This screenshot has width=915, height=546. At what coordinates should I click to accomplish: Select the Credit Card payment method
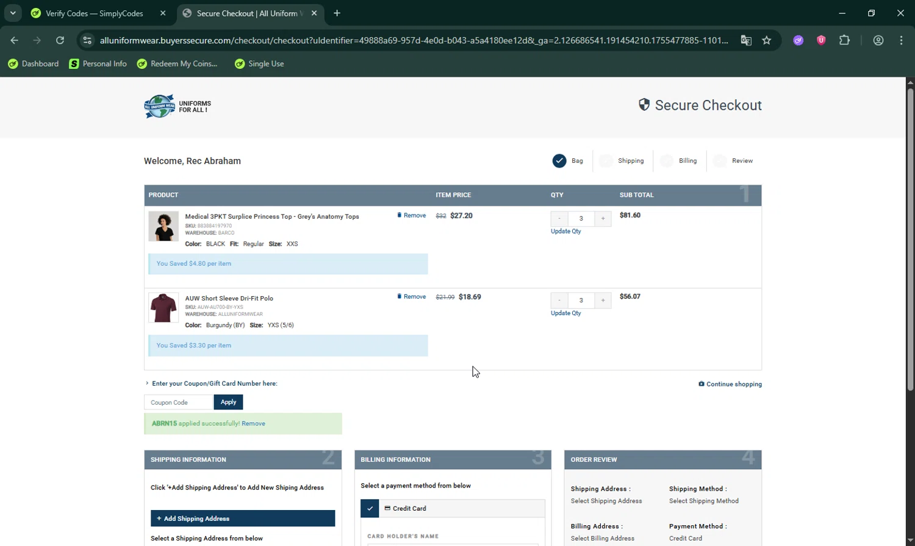[453, 508]
